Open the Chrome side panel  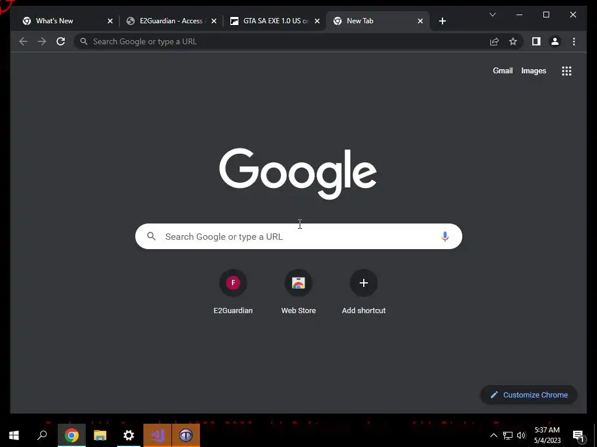tap(536, 41)
